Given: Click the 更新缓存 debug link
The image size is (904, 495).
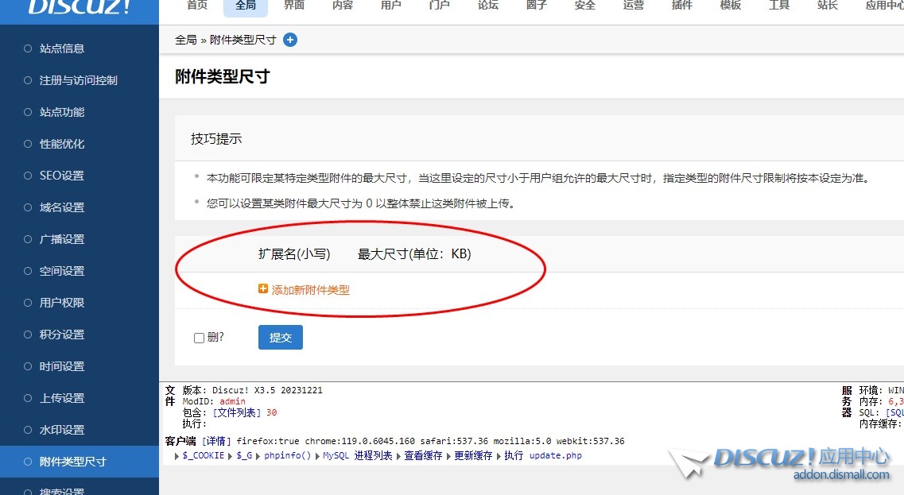Looking at the screenshot, I should tap(473, 455).
